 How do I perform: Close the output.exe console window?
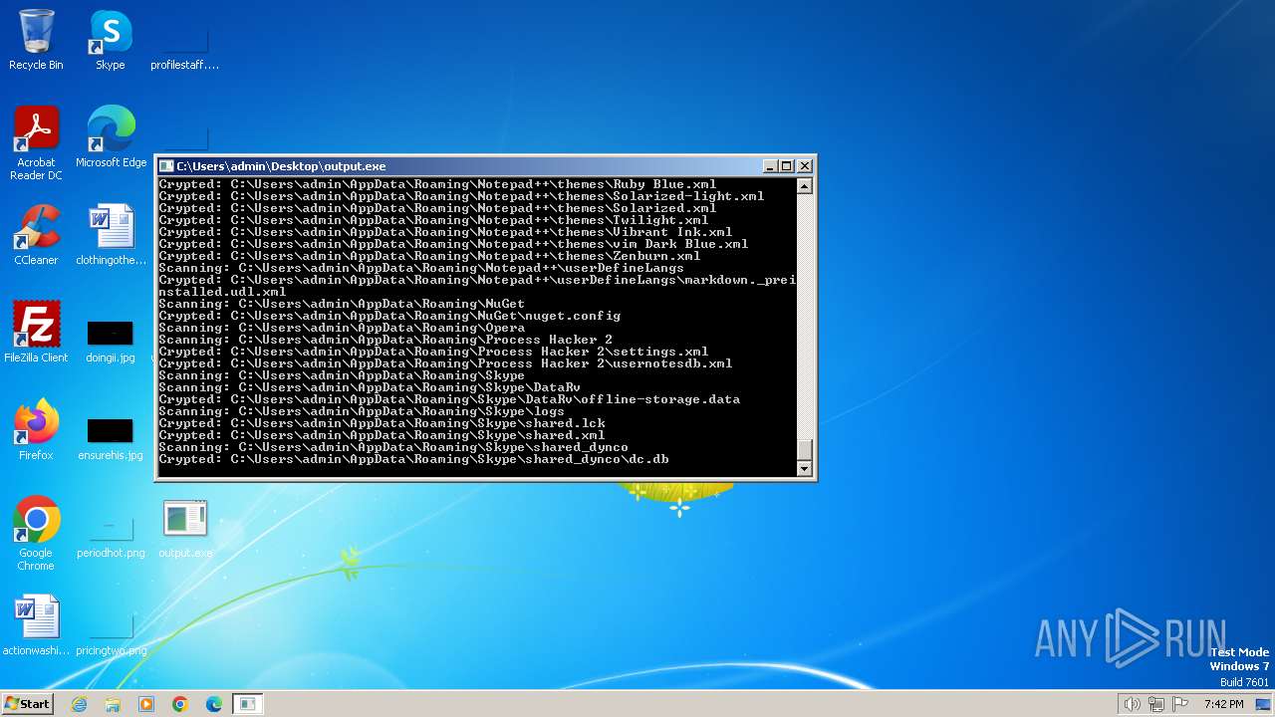pyautogui.click(x=805, y=166)
